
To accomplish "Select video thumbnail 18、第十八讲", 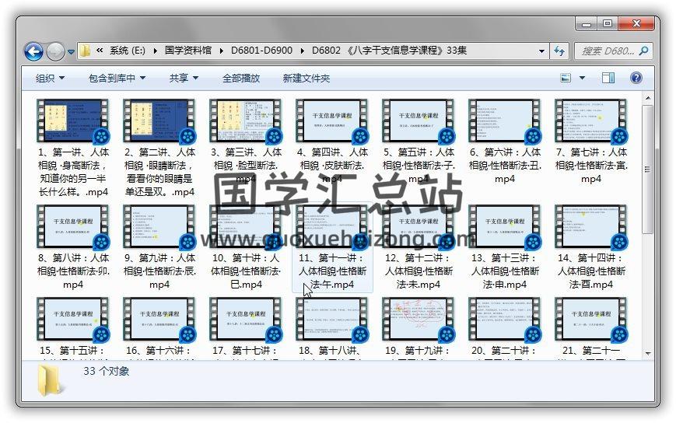I will [332, 319].
